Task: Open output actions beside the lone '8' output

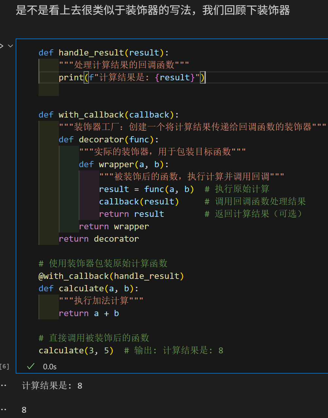Action: tap(3, 410)
